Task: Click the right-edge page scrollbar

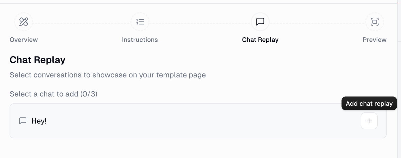Action: point(399,80)
